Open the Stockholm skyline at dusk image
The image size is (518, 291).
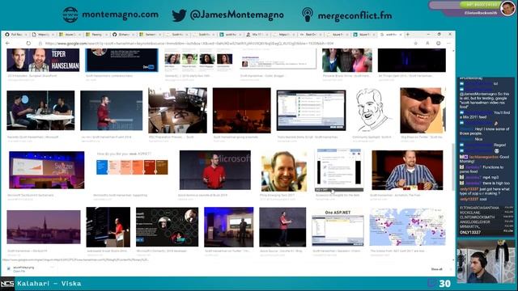click(44, 227)
